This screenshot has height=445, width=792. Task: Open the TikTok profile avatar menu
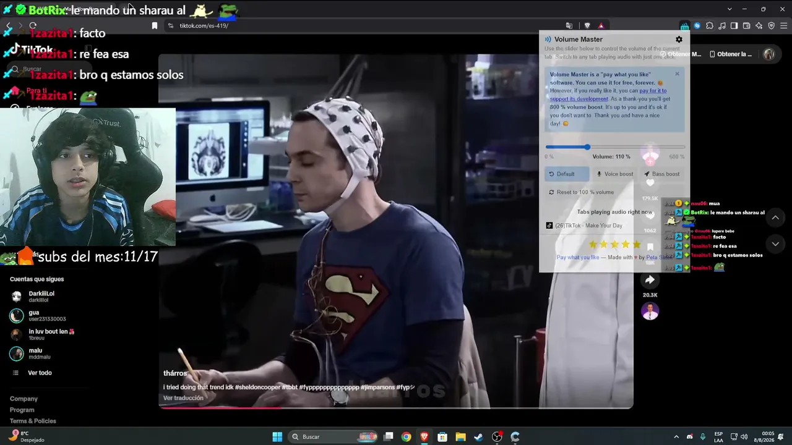769,54
